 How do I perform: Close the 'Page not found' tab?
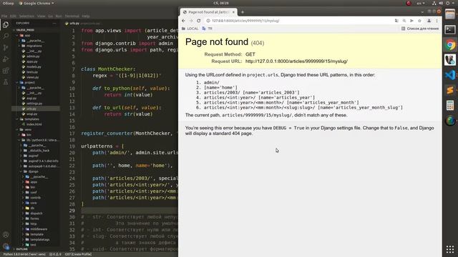(233, 12)
